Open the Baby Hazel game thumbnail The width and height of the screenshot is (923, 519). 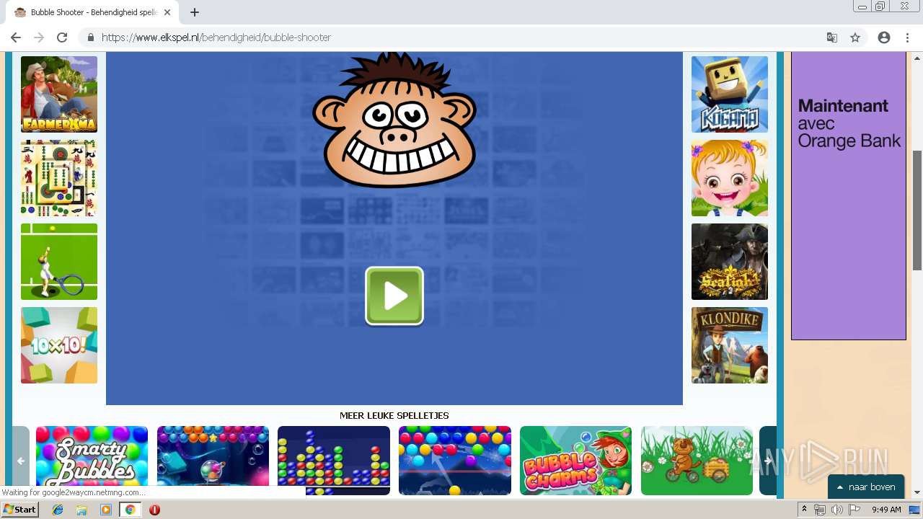730,178
